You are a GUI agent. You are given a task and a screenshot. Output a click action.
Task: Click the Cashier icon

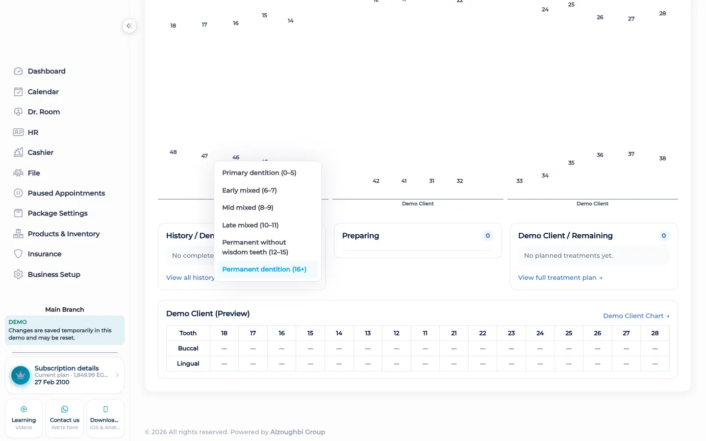(x=18, y=152)
